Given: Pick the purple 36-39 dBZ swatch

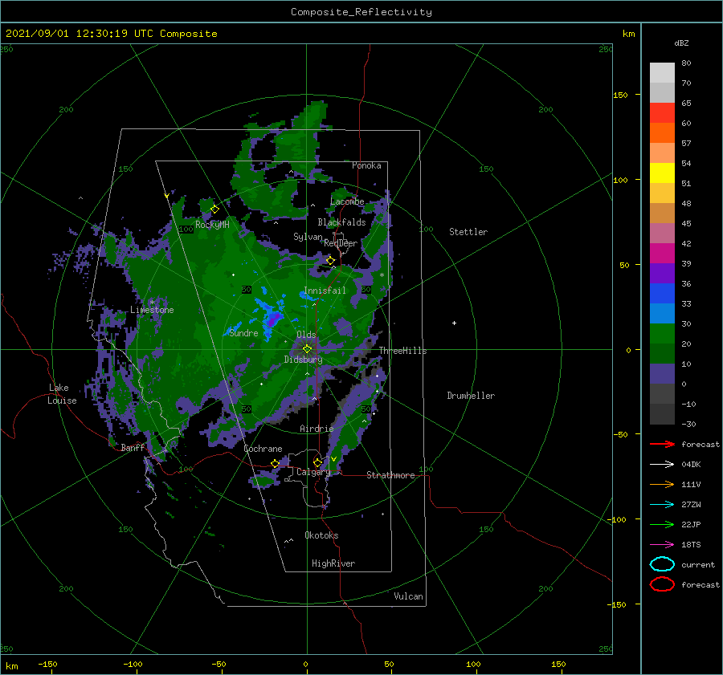Looking at the screenshot, I should [x=662, y=273].
